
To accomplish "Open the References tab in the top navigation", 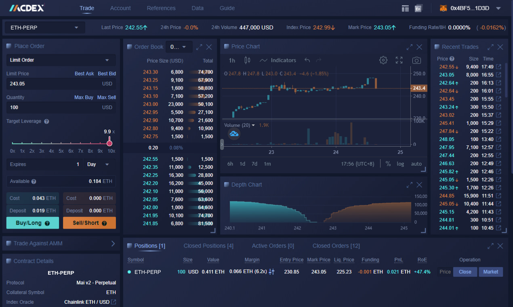I will tap(161, 8).
